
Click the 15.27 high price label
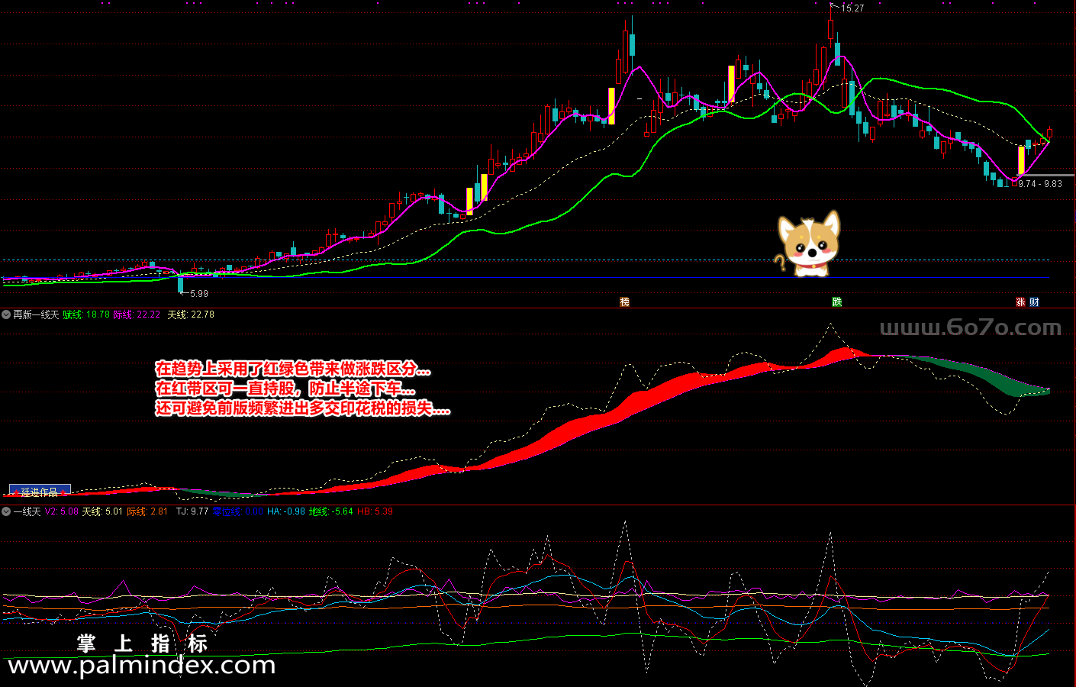852,8
